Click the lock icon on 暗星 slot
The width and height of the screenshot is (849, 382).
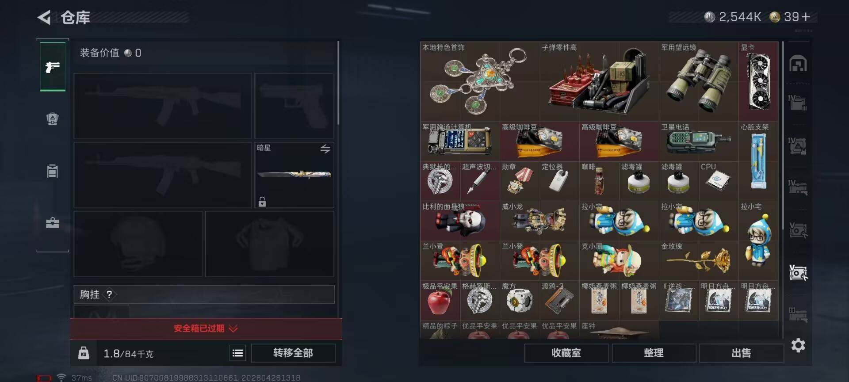click(262, 202)
